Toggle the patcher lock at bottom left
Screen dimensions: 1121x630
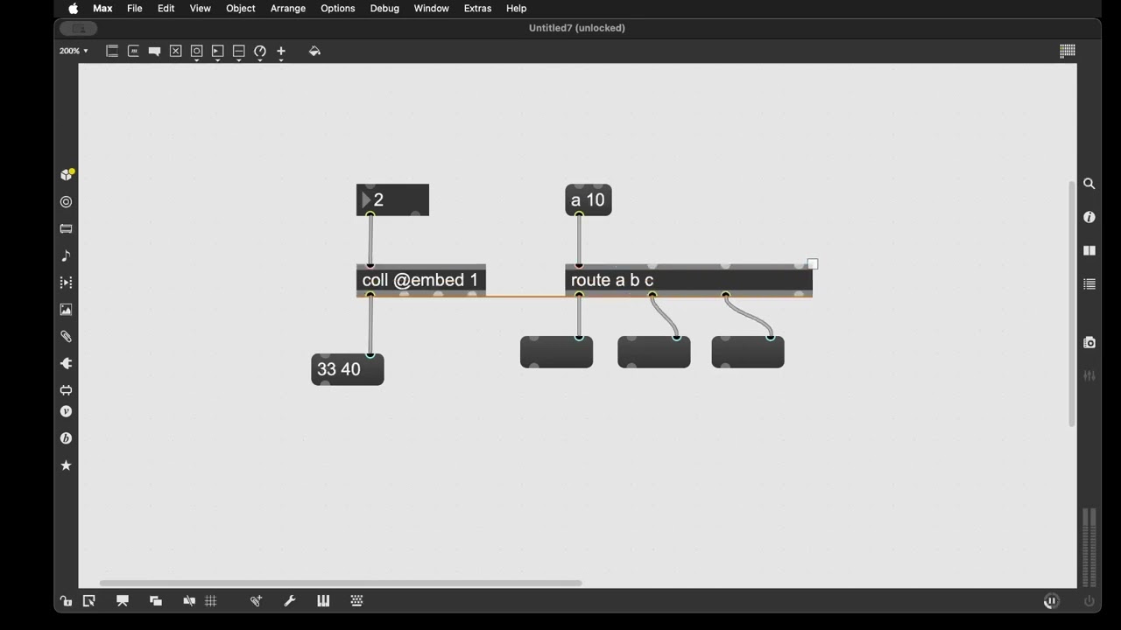click(66, 601)
